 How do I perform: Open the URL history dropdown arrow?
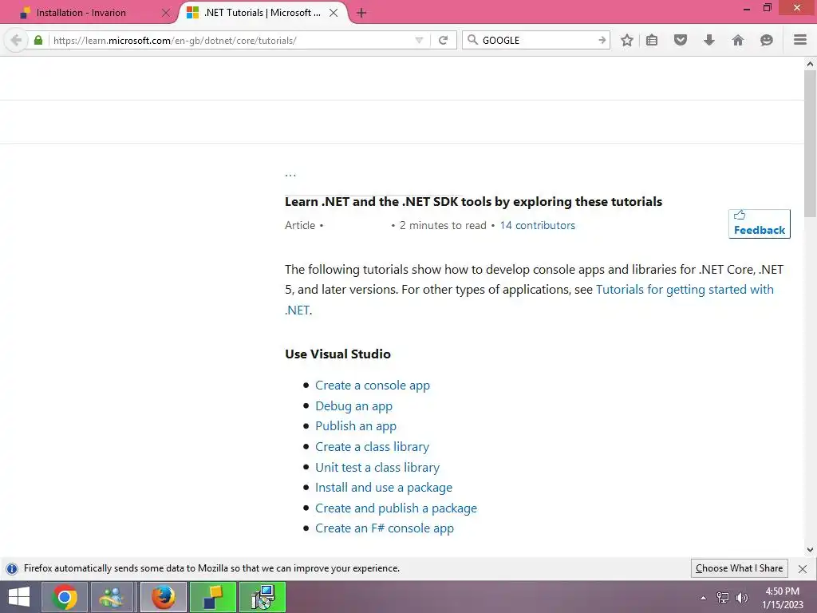pos(419,40)
